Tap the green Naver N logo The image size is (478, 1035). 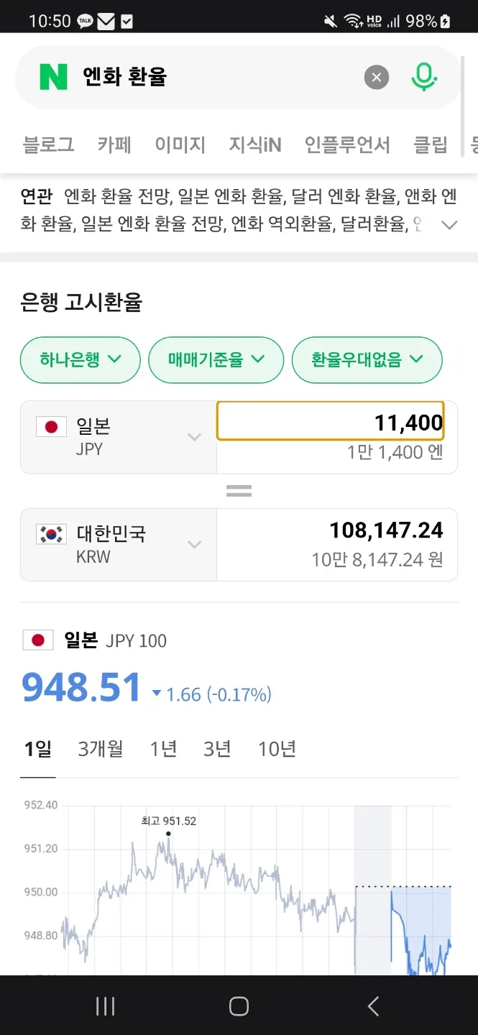(53, 77)
